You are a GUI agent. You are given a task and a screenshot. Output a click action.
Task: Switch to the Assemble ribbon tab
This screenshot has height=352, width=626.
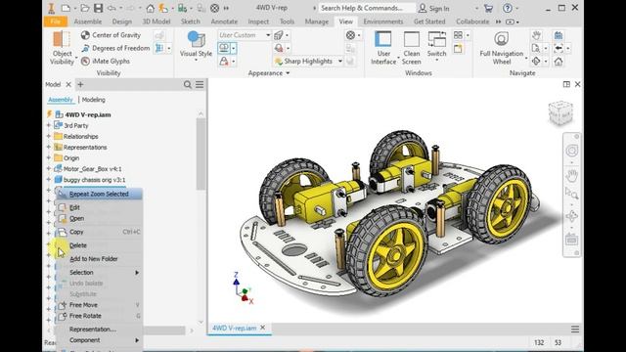tap(88, 22)
